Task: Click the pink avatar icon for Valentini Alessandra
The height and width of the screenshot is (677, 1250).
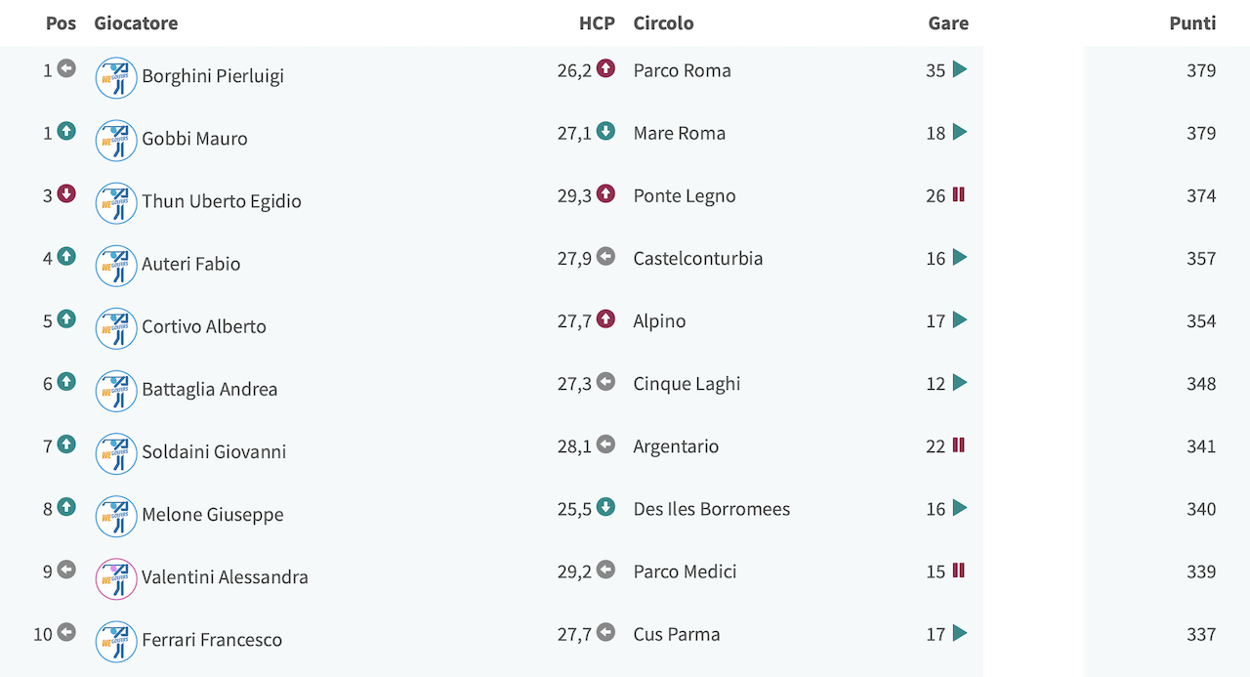Action: tap(116, 578)
